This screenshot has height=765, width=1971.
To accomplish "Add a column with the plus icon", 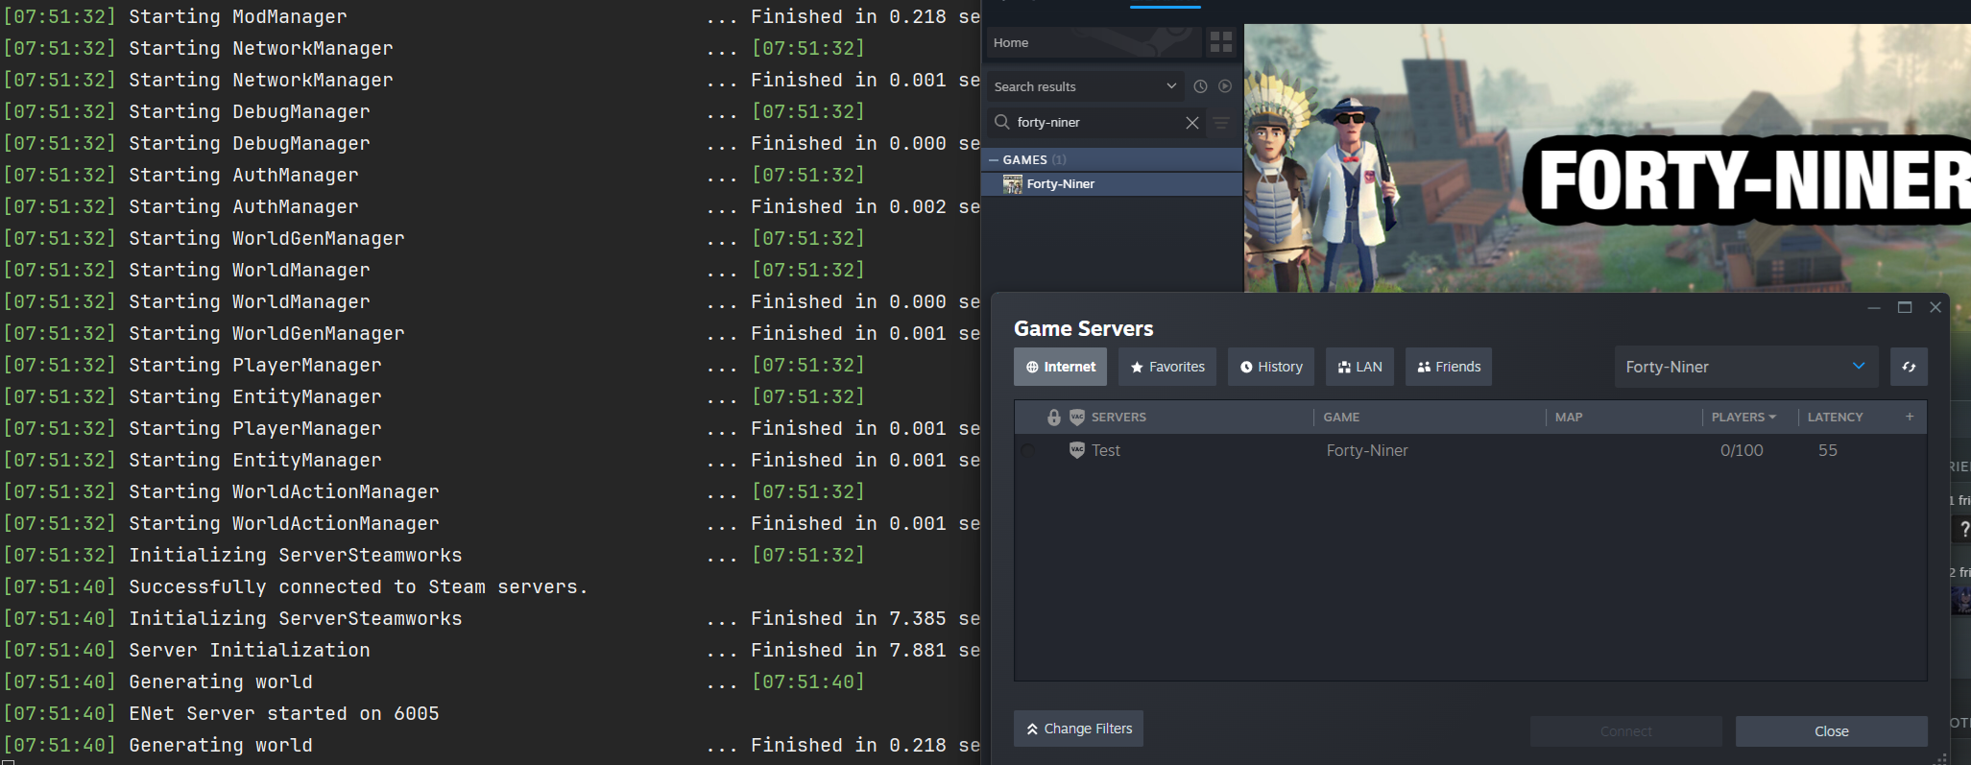I will click(1910, 417).
